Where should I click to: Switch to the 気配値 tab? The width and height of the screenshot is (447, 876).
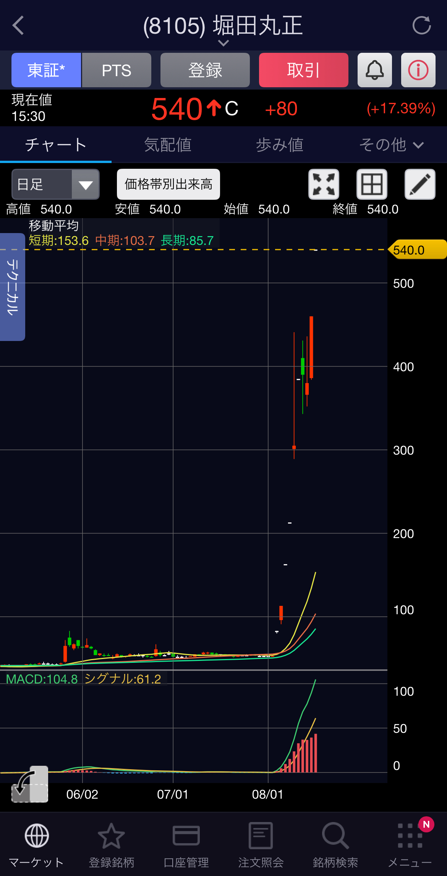tap(168, 145)
